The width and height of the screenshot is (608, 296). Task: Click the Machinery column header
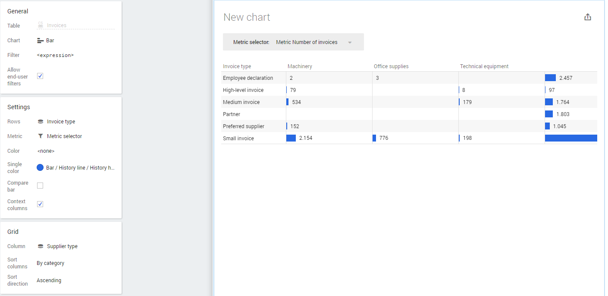pos(300,66)
